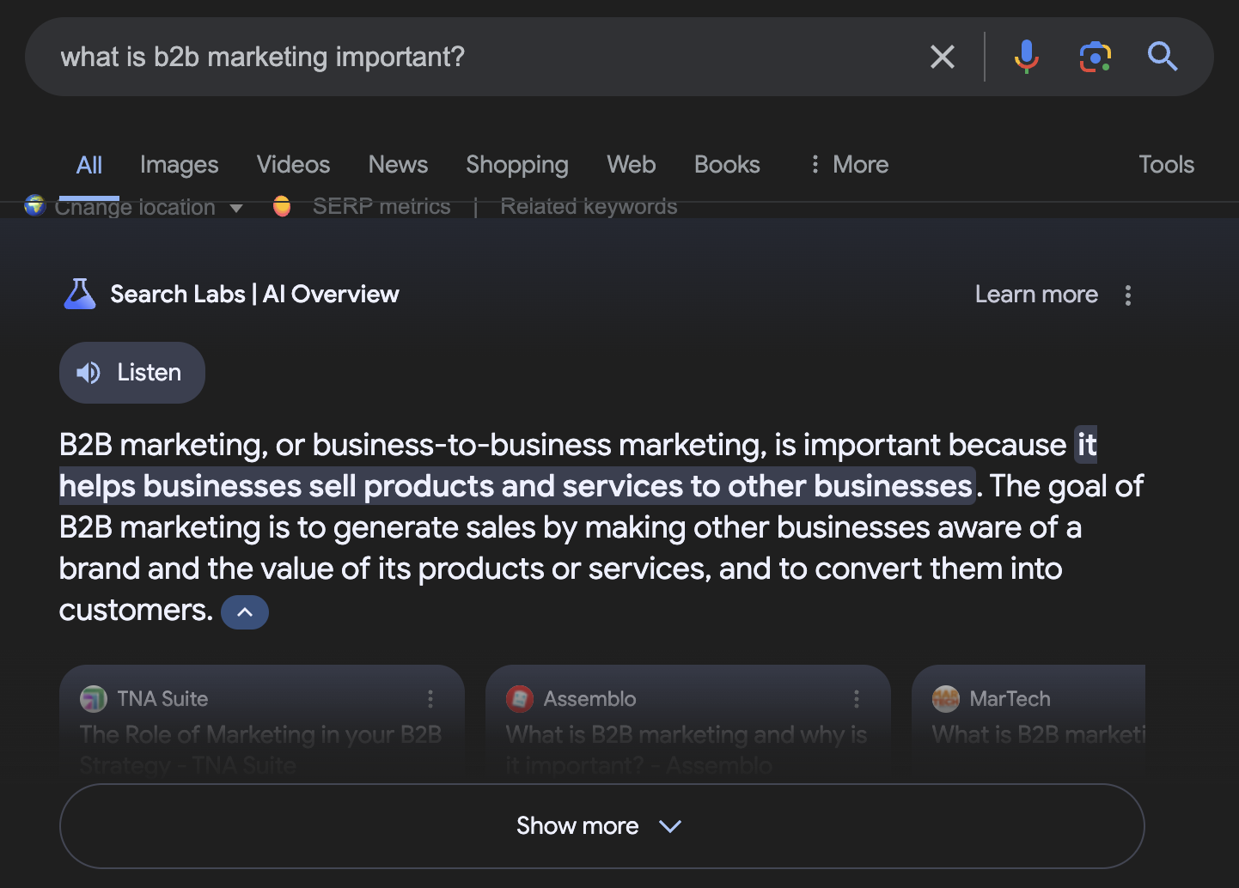The width and height of the screenshot is (1239, 888).
Task: Submit search with the magnifying glass icon
Action: [1163, 57]
